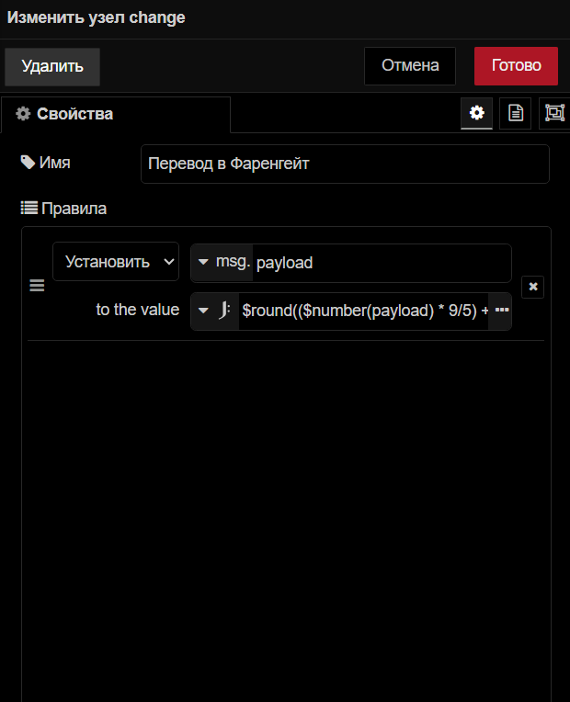The height and width of the screenshot is (702, 570).
Task: Click the list icon beside Правила
Action: click(x=28, y=209)
